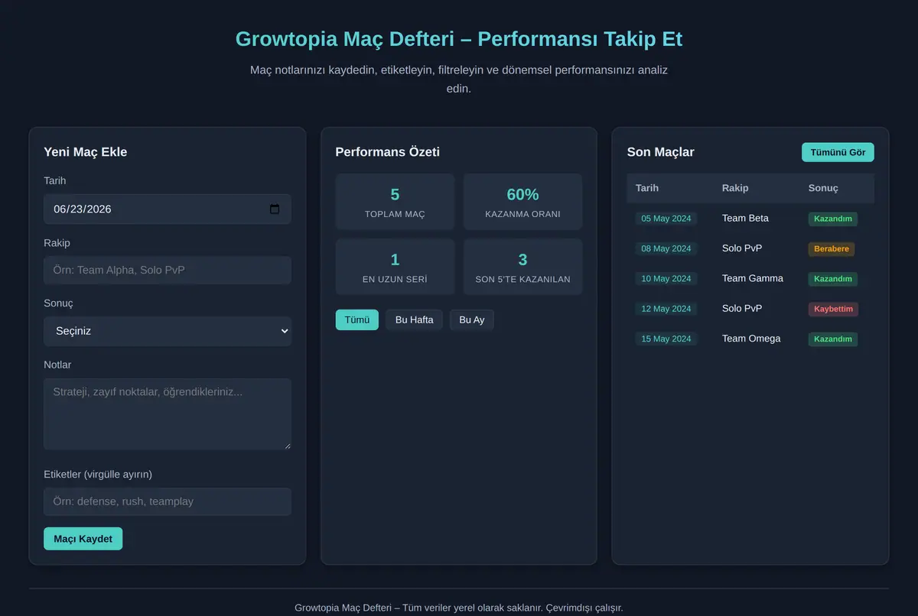Select the Bu Ay filter tab

point(471,319)
